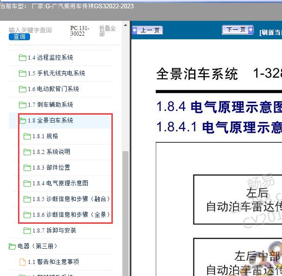This screenshot has width=282, height=276.
Task: Click page title 全景泊车系统 in document
Action: [197, 74]
